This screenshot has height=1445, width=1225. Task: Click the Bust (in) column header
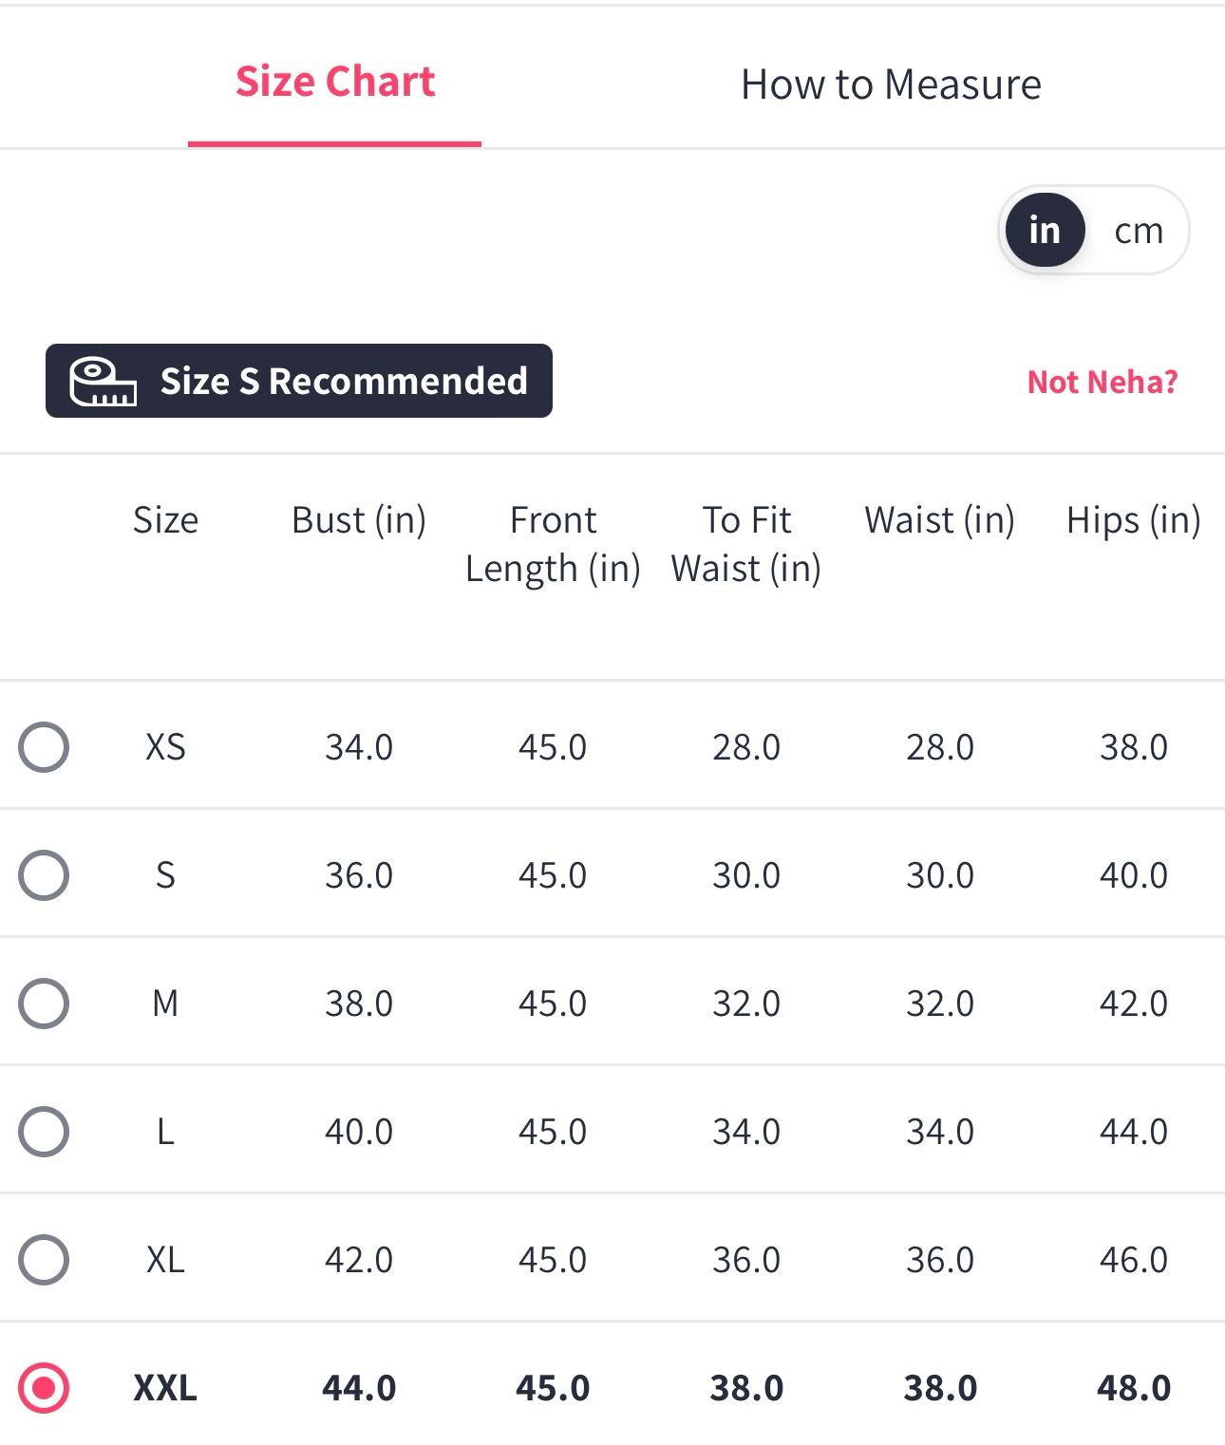(x=358, y=520)
